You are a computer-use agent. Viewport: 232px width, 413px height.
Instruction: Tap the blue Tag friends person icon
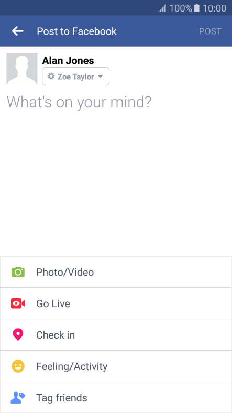(18, 397)
